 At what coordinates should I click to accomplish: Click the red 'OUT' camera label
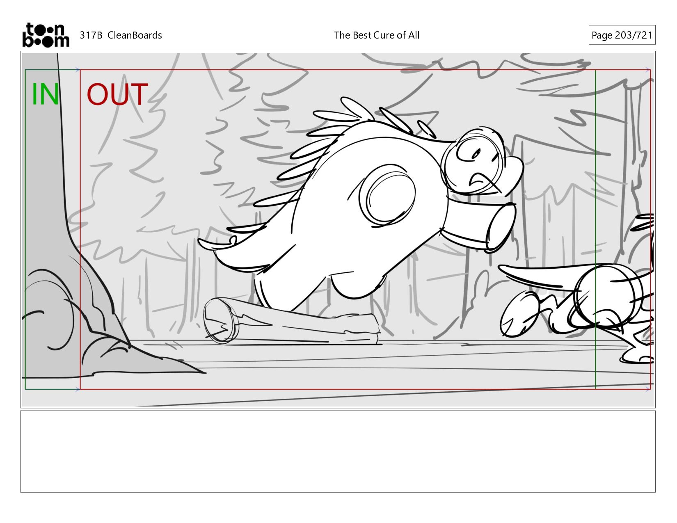[x=117, y=94]
